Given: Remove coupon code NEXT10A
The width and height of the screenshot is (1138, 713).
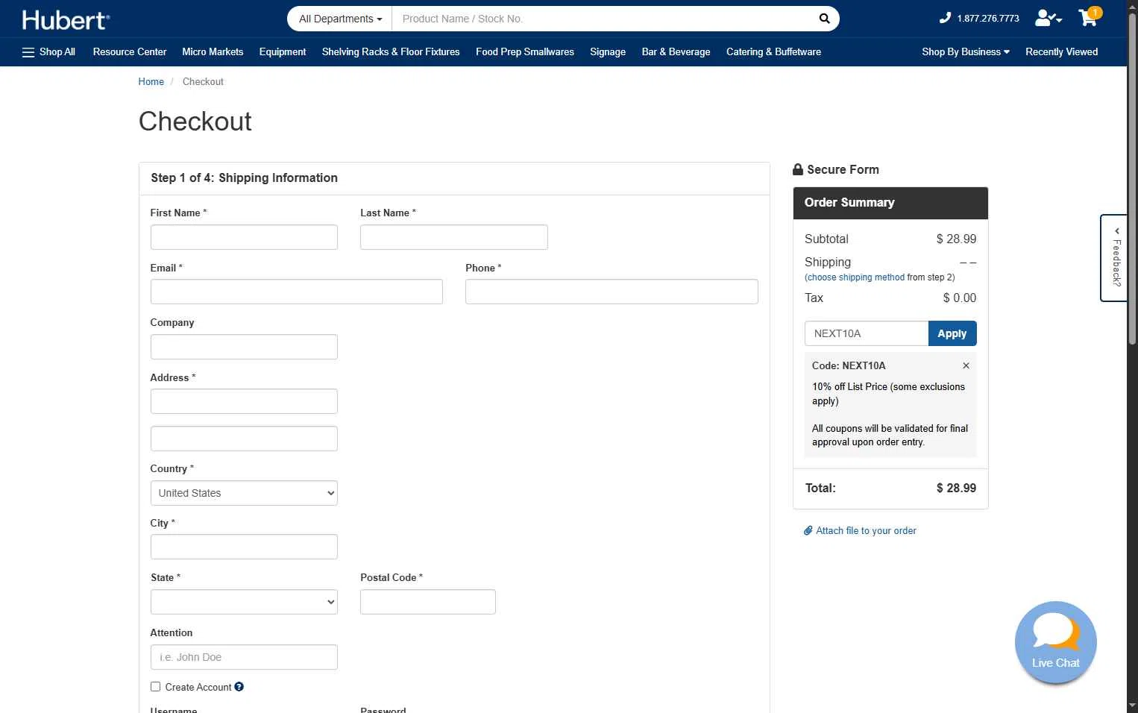Looking at the screenshot, I should point(966,365).
